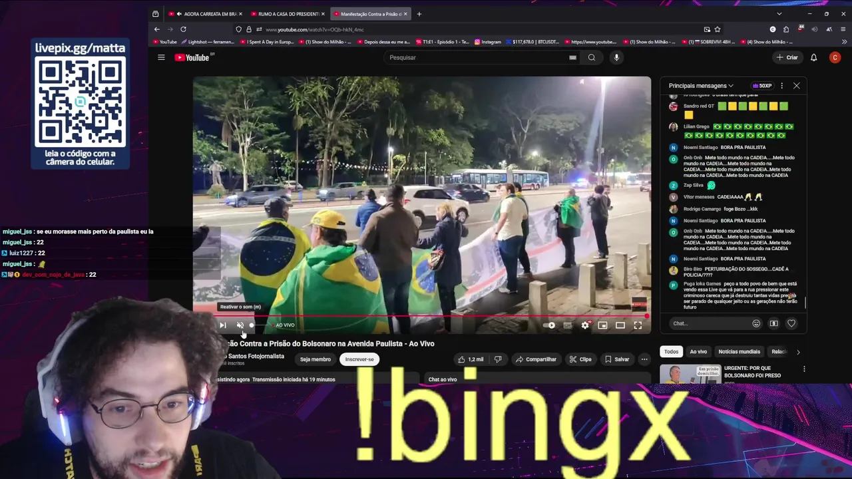Viewport: 852px width, 479px height.
Task: Open the Santos Fotojornalista channel name
Action: [256, 356]
